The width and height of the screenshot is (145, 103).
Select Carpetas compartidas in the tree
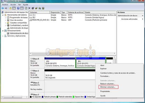[x=18, y=23]
